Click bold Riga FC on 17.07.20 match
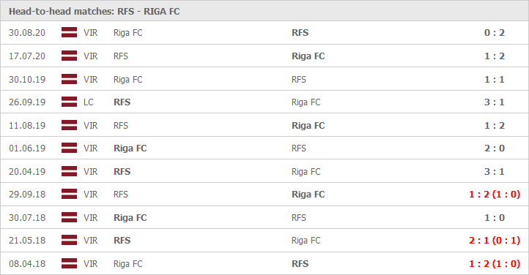Screen dimensions: 529x275 (x=308, y=56)
